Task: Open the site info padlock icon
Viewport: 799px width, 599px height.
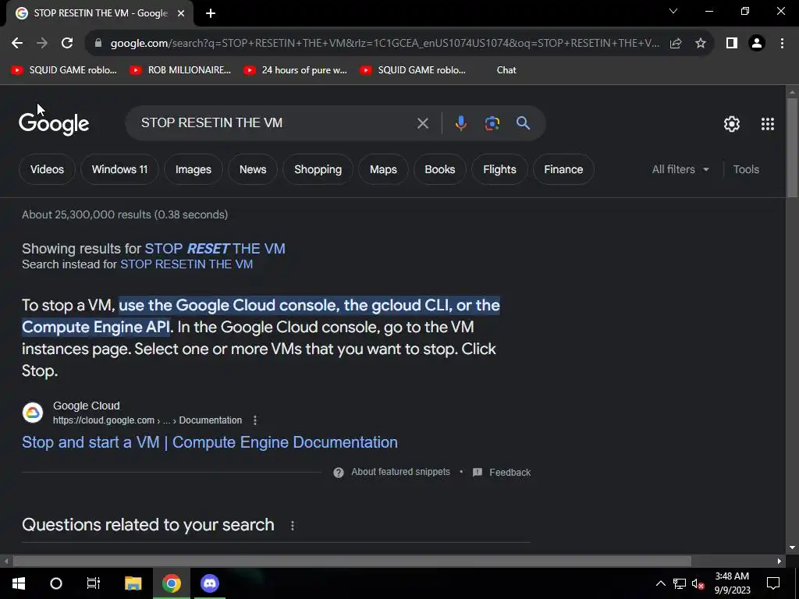Action: click(x=98, y=44)
